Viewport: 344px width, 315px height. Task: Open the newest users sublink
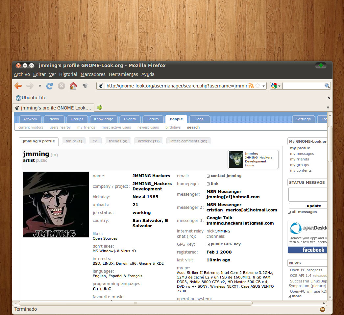coord(148,127)
